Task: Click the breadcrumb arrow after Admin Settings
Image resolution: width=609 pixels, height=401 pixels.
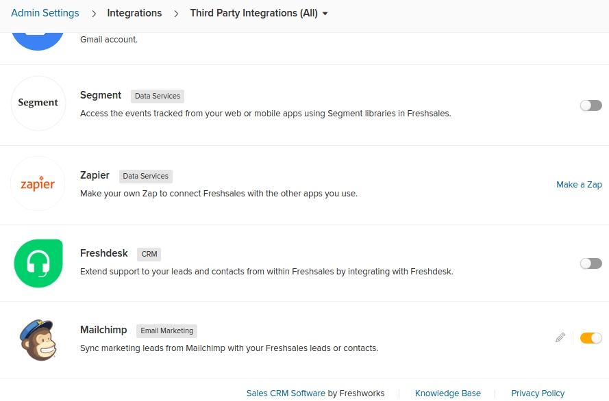Action: tap(94, 14)
